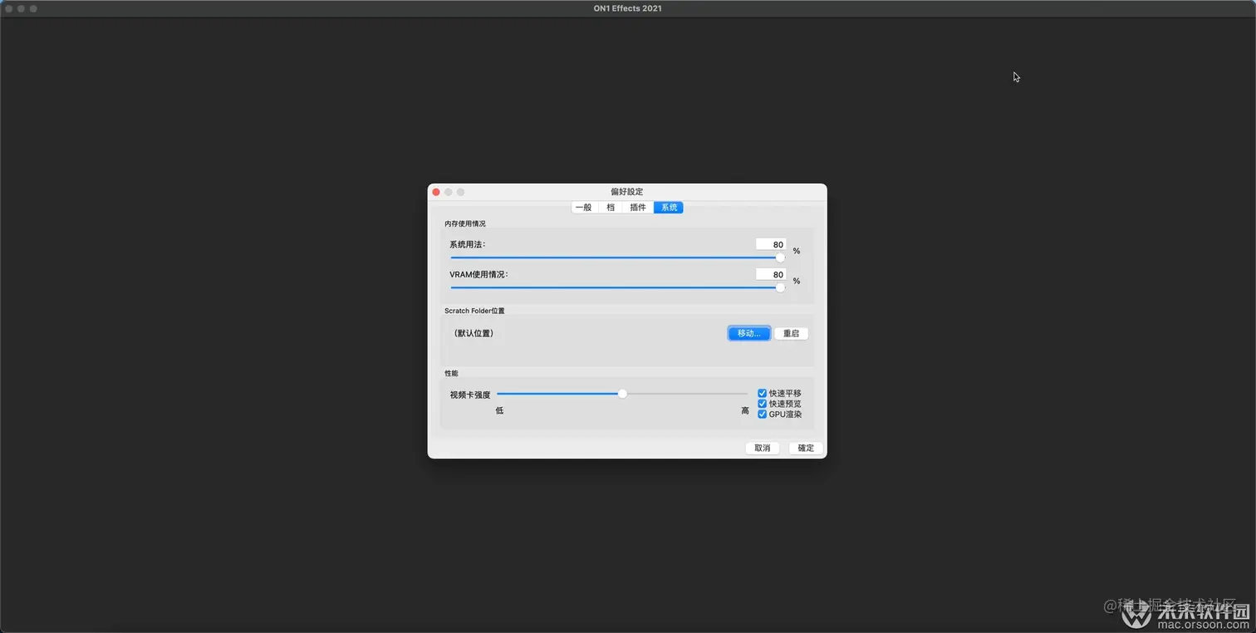Disable the GPU渲染 checkbox
Image resolution: width=1256 pixels, height=633 pixels.
(x=762, y=414)
